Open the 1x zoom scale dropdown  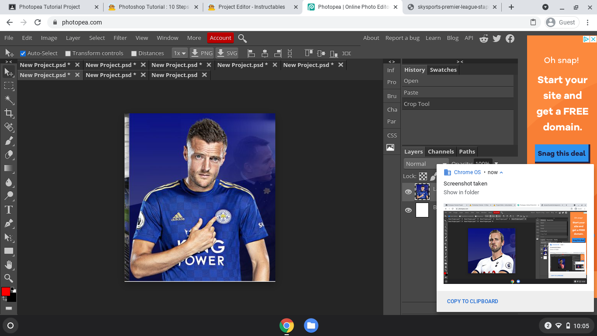pyautogui.click(x=179, y=53)
